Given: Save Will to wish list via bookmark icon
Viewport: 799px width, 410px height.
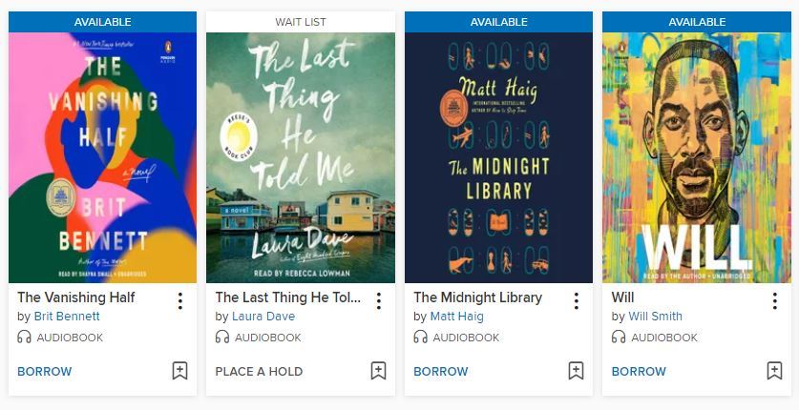Looking at the screenshot, I should (x=774, y=371).
